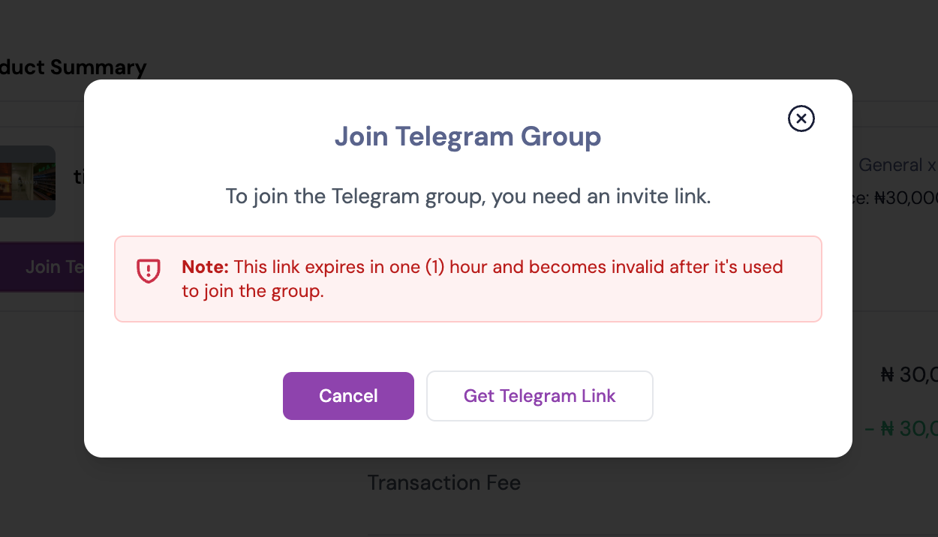Click the "to join the group." line

[x=253, y=292]
